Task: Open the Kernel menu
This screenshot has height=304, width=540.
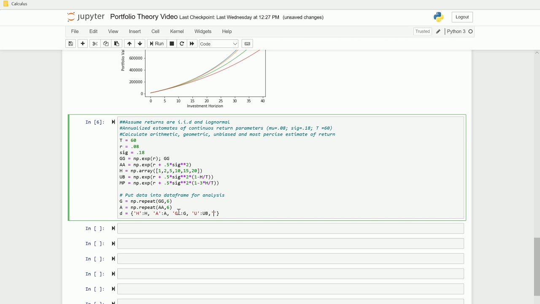Action: [x=177, y=31]
